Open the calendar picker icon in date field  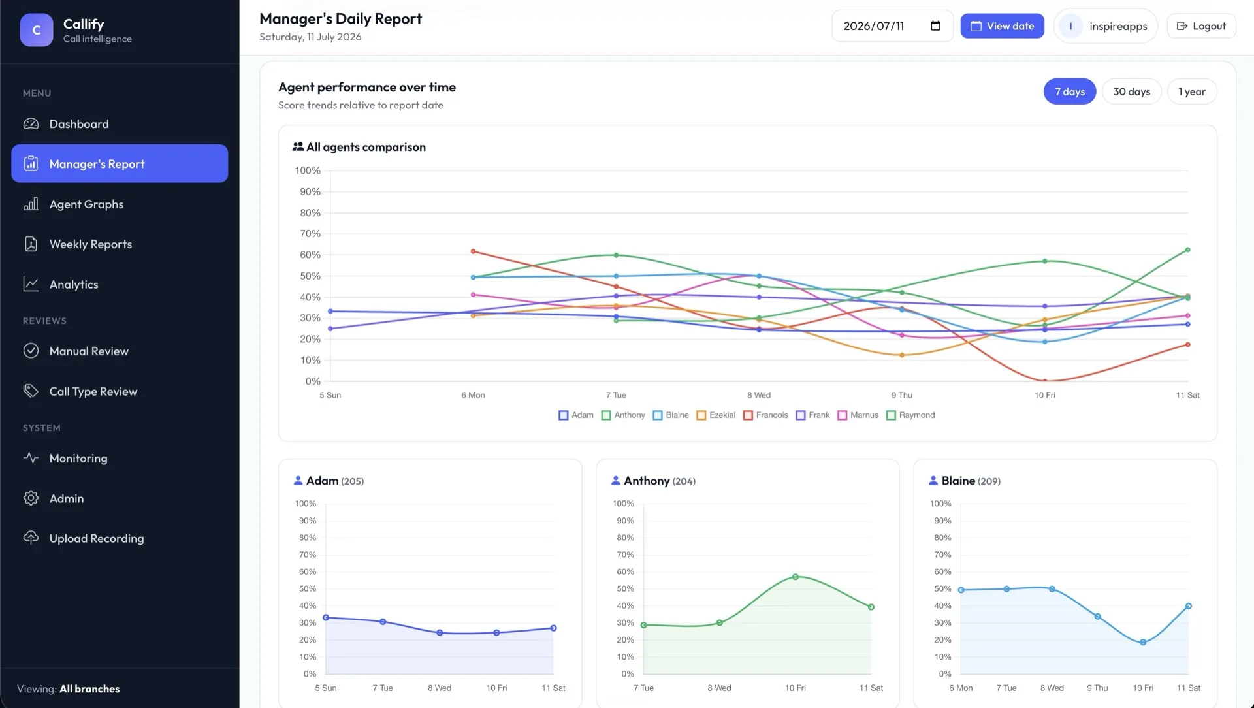pyautogui.click(x=935, y=26)
